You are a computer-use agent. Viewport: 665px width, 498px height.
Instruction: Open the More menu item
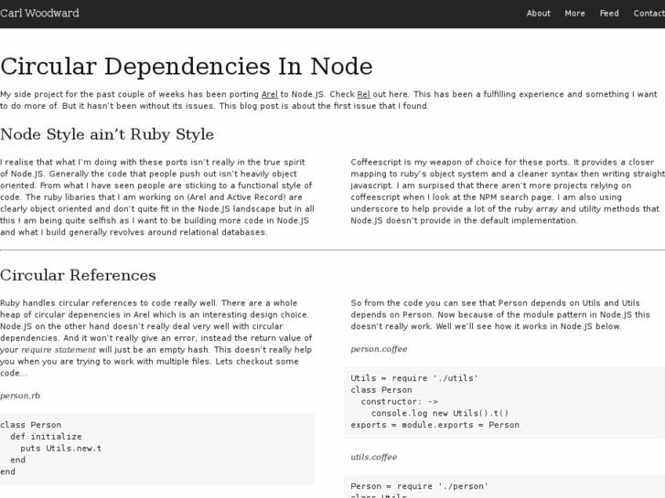(x=574, y=14)
